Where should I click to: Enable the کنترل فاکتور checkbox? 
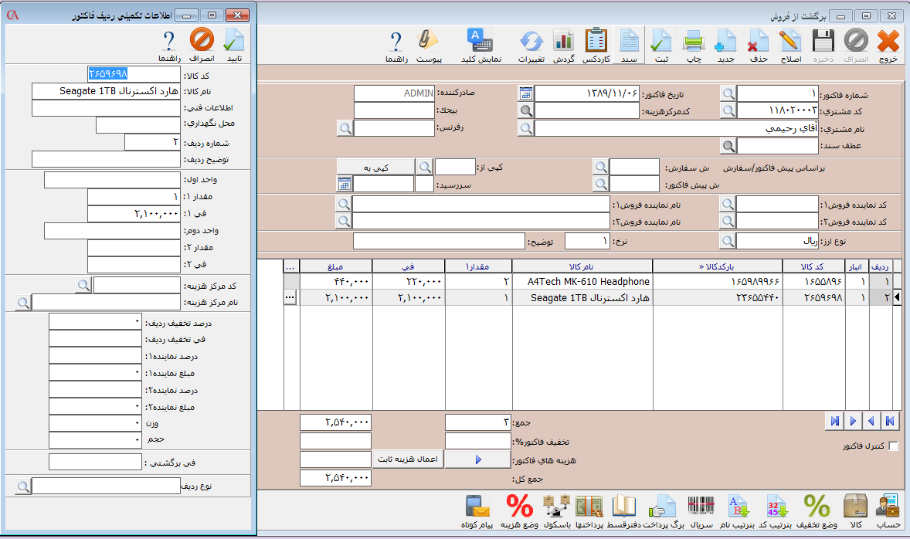[x=894, y=446]
